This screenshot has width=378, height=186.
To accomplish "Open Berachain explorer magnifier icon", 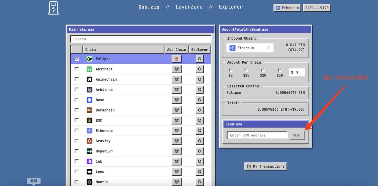I will (x=200, y=110).
